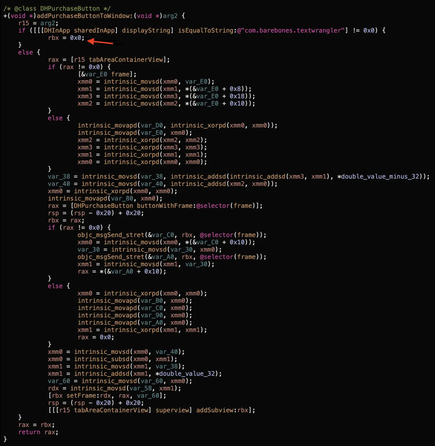Click 'rax = *(&var_A0 + 0x10);' line

click(122, 271)
